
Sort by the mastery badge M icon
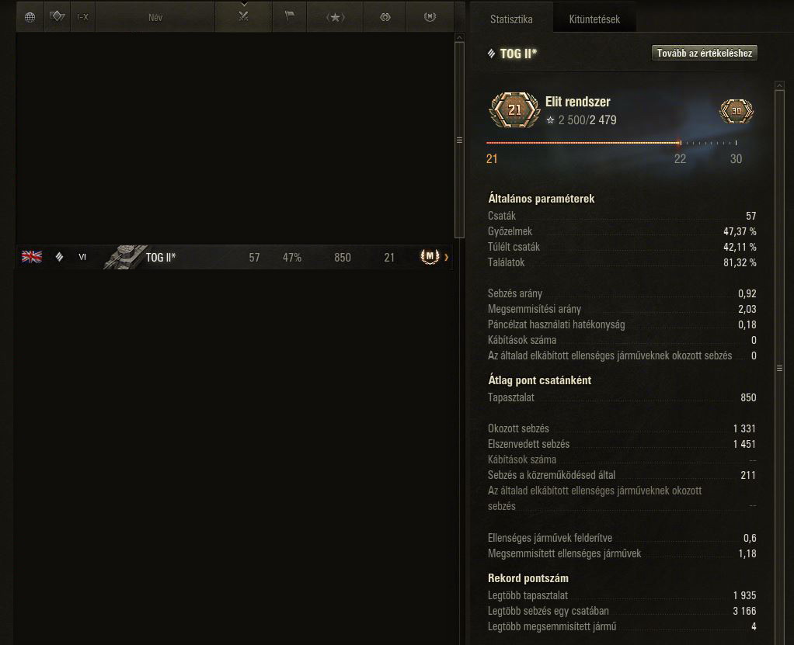click(x=430, y=17)
